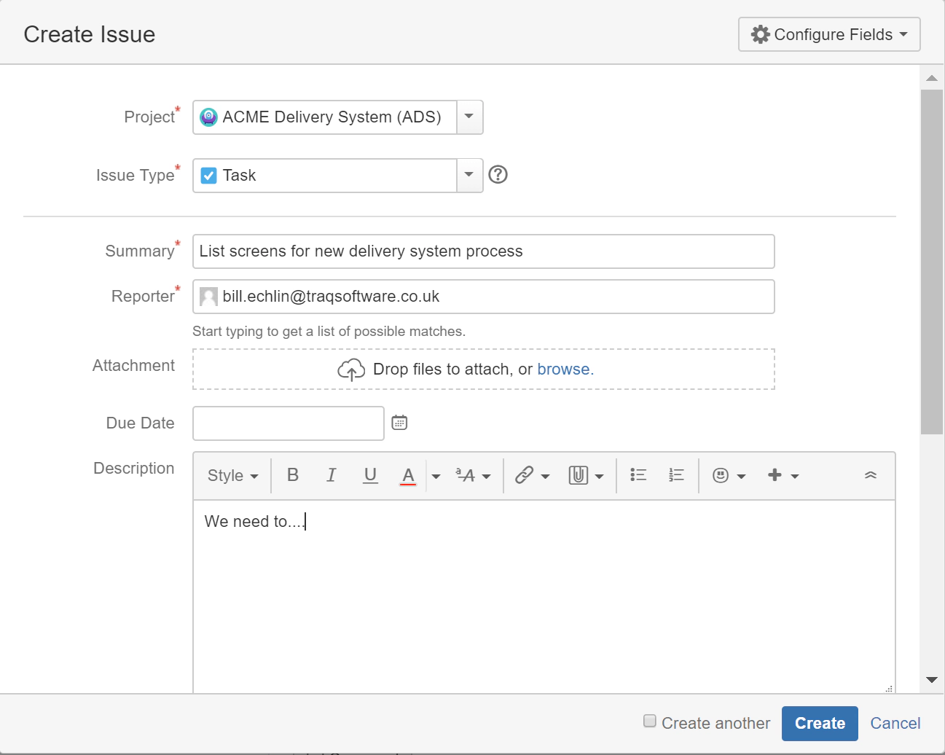The height and width of the screenshot is (755, 945).
Task: Enable the Create another checkbox
Action: 648,721
